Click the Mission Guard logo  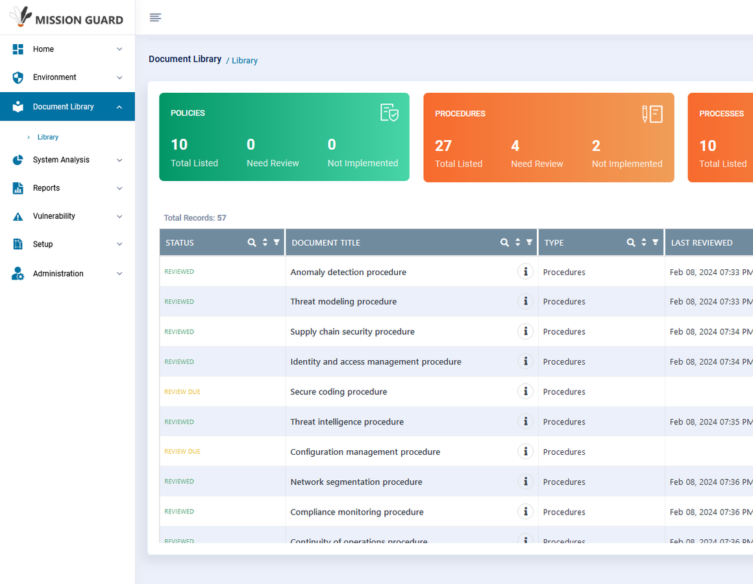click(x=67, y=17)
